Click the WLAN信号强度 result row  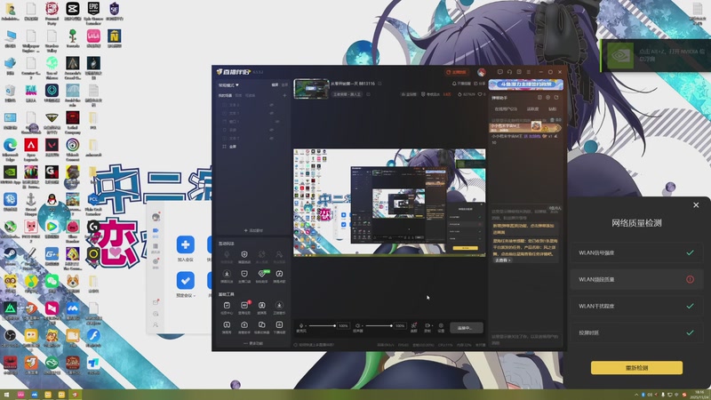coord(636,252)
